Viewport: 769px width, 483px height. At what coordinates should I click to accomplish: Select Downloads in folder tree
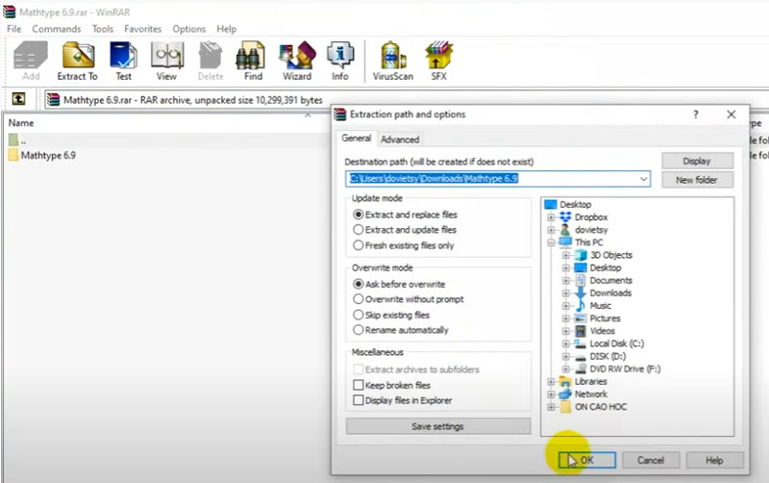[610, 293]
